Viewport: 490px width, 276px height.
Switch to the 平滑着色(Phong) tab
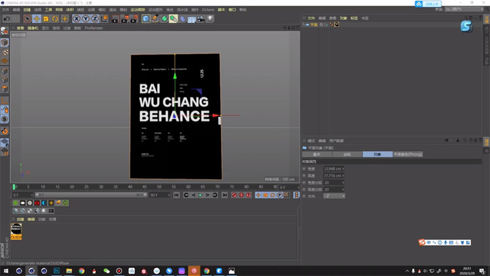[x=408, y=154]
